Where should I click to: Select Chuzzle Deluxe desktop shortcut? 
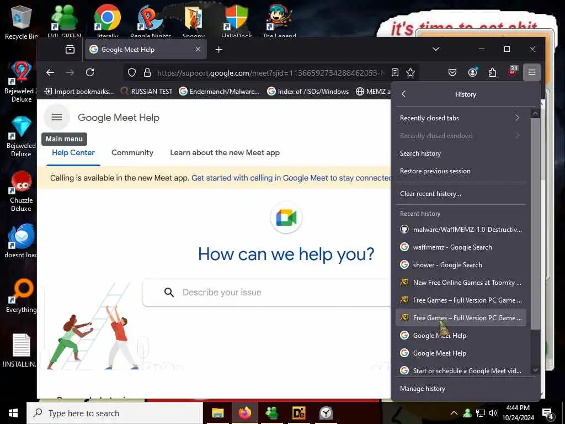[21, 192]
